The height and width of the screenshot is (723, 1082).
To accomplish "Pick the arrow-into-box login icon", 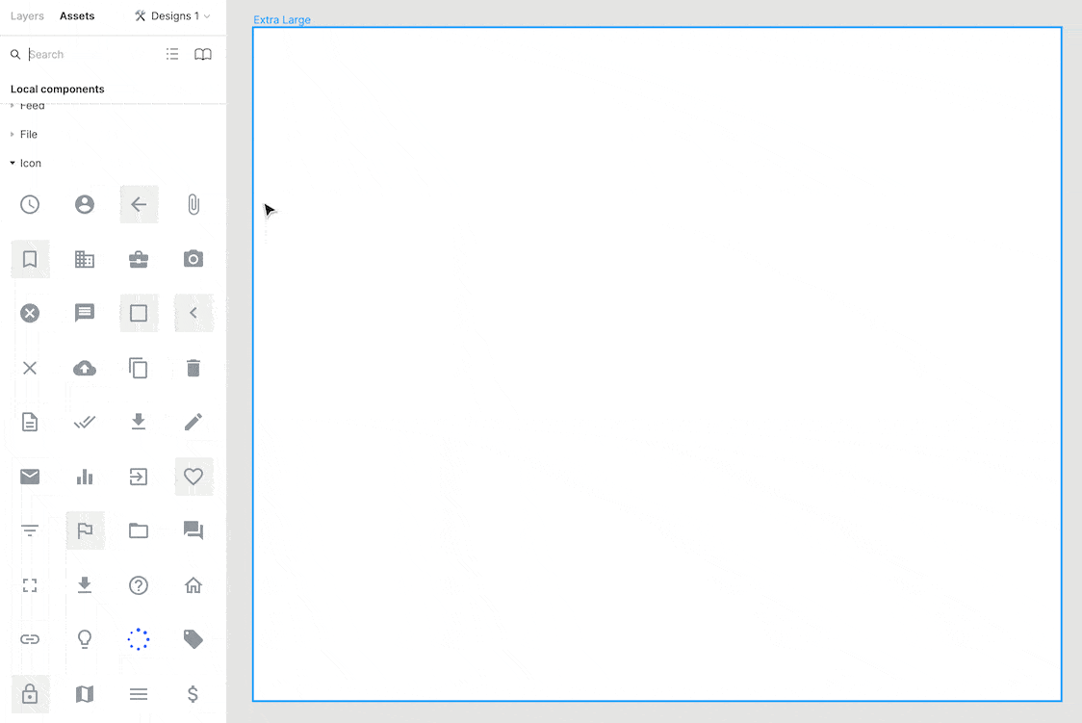I will tap(139, 476).
